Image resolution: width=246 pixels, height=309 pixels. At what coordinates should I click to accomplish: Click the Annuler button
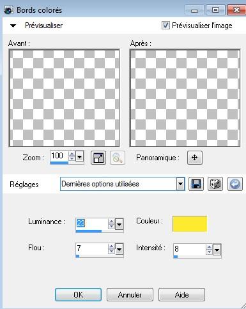(130, 295)
